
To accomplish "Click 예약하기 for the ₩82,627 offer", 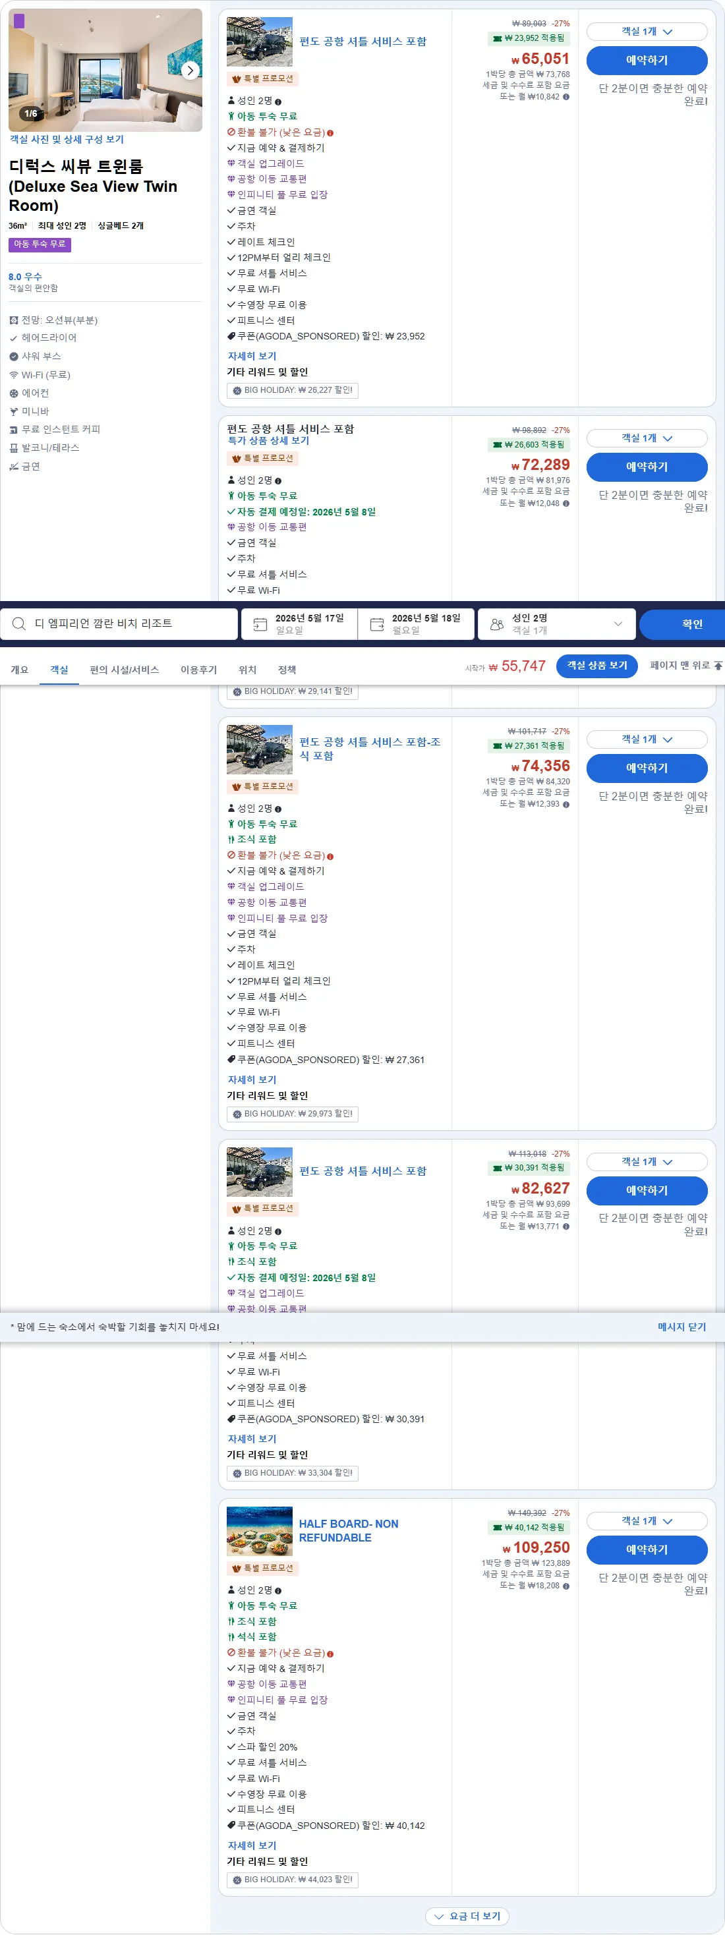I will [646, 1191].
